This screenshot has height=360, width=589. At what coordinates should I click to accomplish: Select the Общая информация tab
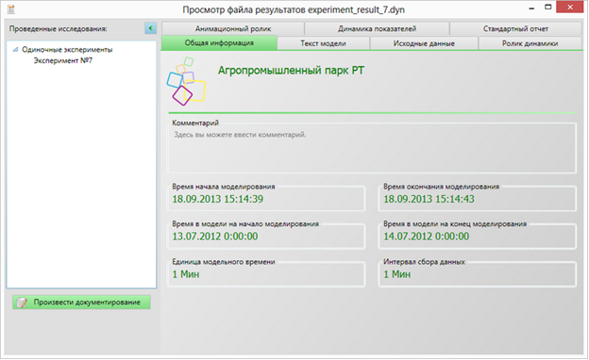click(x=219, y=42)
